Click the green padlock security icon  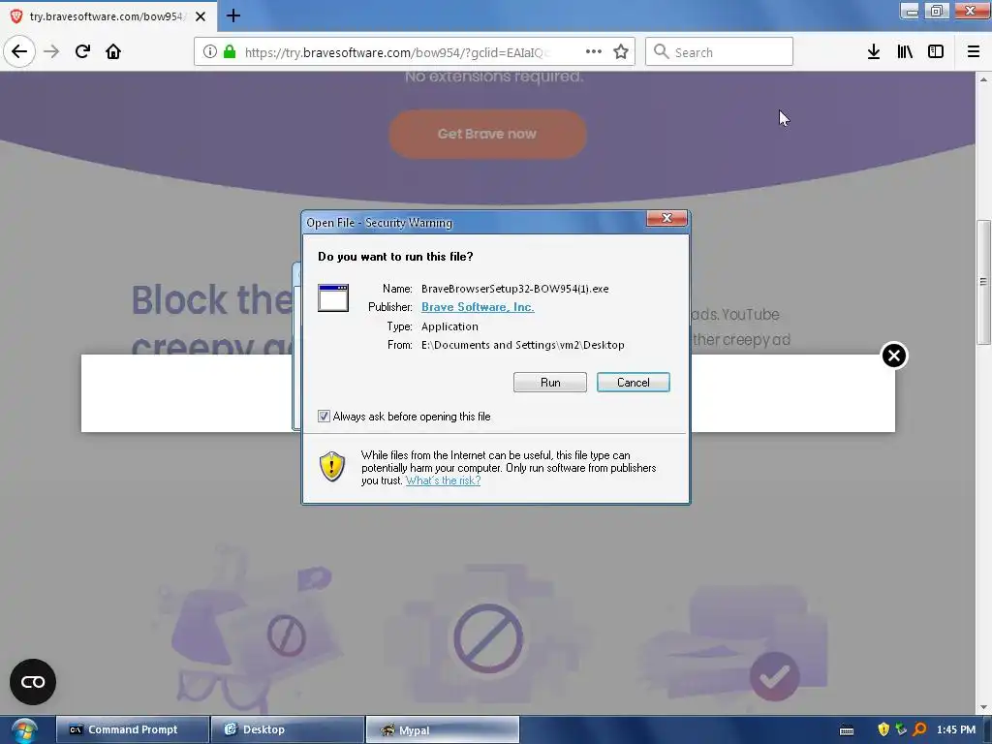point(230,52)
